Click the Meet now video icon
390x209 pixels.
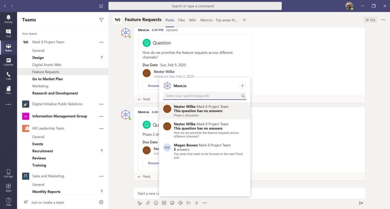[x=180, y=203]
